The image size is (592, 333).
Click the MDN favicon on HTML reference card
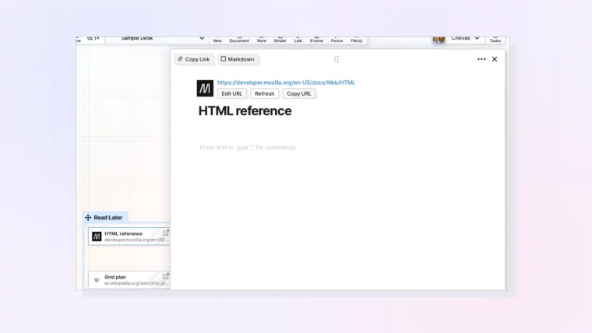point(97,237)
